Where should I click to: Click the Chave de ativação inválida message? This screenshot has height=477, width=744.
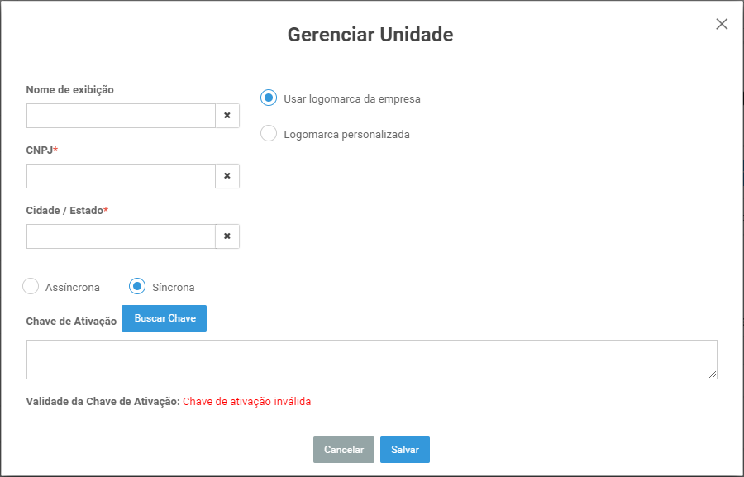pyautogui.click(x=246, y=402)
